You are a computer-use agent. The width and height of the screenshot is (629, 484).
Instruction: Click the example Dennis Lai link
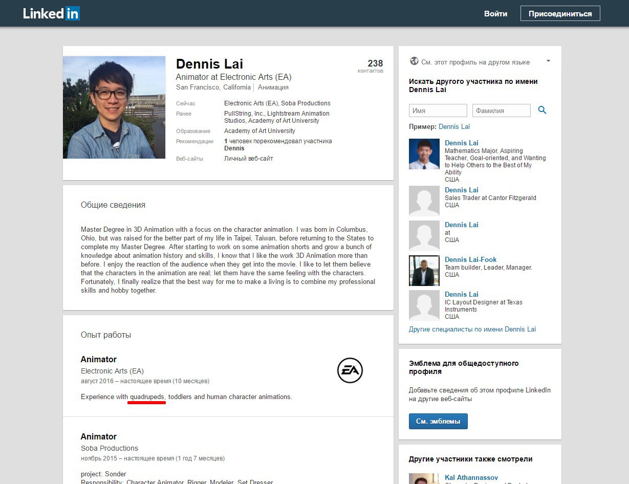(x=454, y=126)
